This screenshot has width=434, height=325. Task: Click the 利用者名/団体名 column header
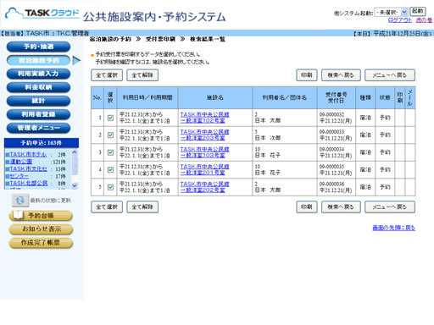(285, 97)
